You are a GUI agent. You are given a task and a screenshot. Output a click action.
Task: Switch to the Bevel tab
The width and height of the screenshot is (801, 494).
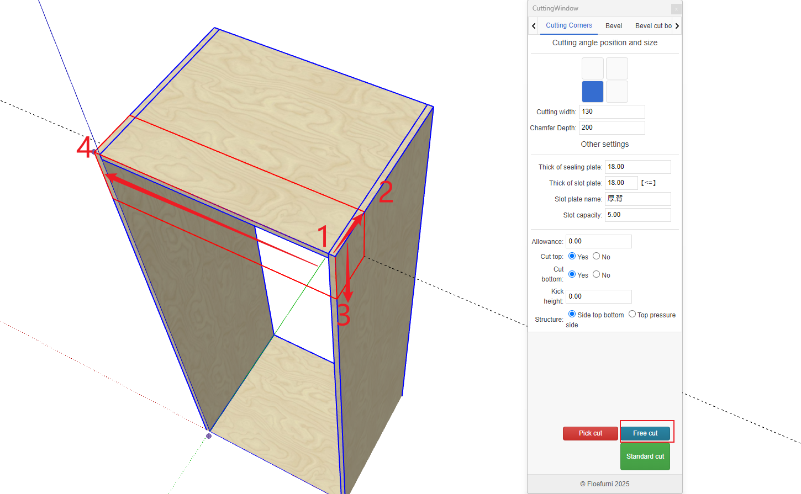pos(613,26)
